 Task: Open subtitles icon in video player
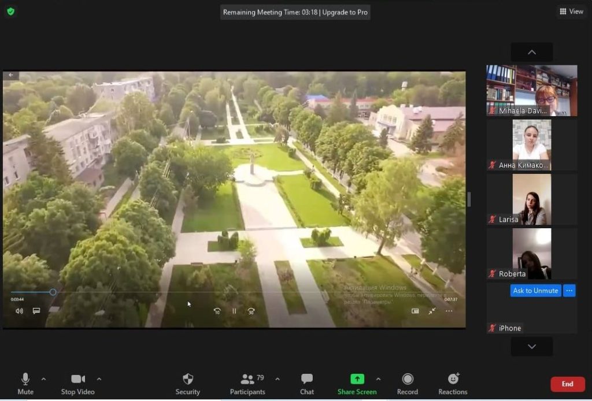(36, 311)
